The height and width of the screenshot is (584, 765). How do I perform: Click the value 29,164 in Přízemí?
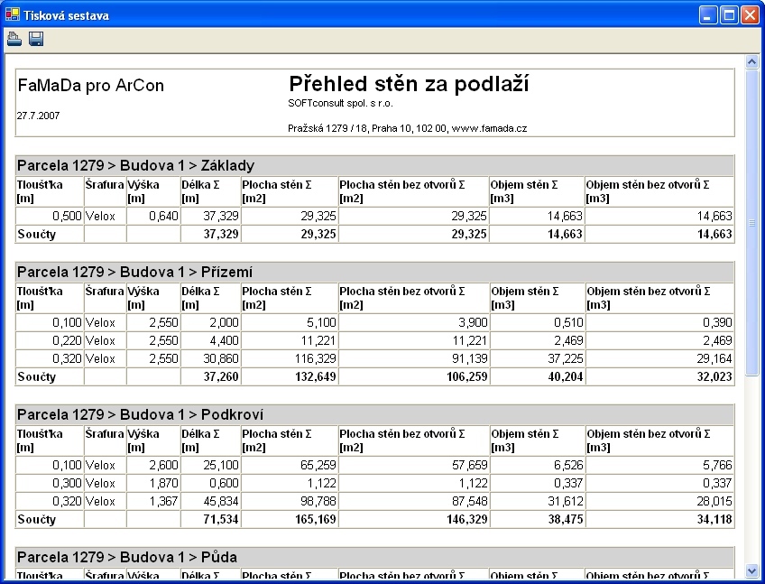(714, 358)
